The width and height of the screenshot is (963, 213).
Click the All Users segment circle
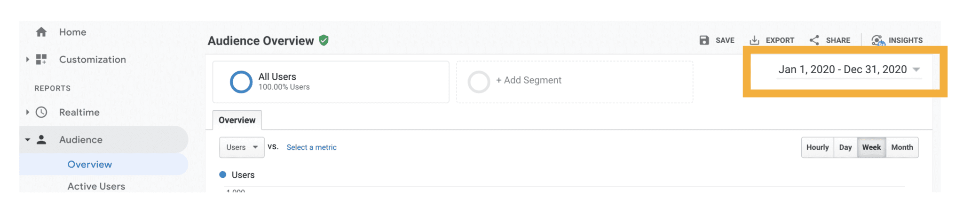point(241,82)
